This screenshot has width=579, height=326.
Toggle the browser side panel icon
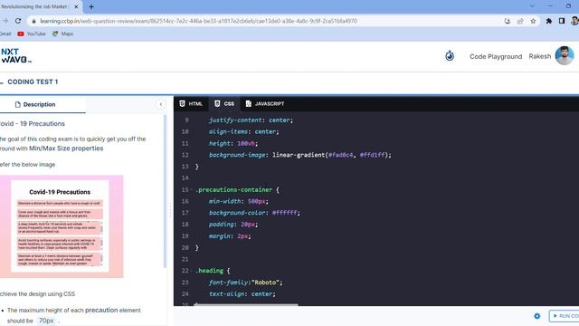click(x=562, y=21)
